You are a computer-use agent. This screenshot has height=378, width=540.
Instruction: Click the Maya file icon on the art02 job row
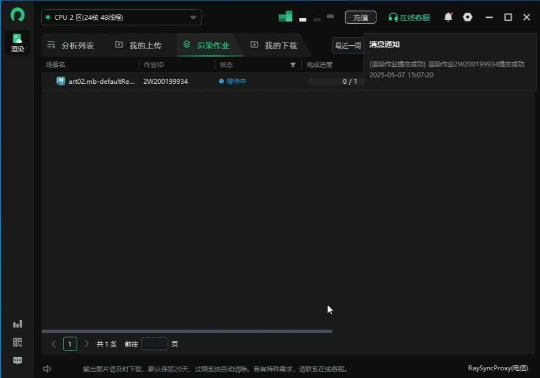click(61, 81)
